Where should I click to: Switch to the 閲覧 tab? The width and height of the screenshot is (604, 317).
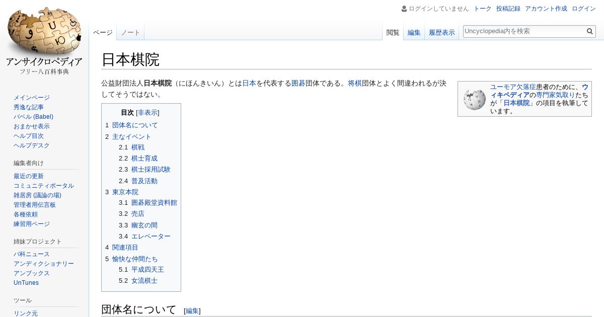point(393,32)
